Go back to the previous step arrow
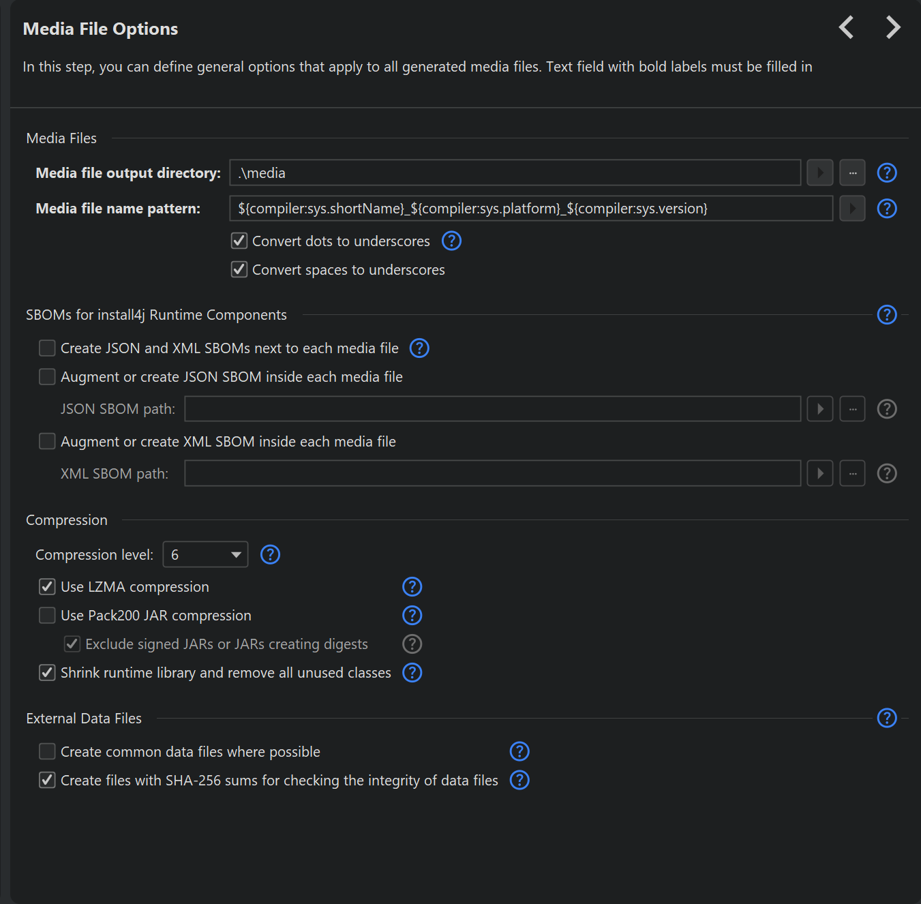The image size is (921, 904). 846,27
